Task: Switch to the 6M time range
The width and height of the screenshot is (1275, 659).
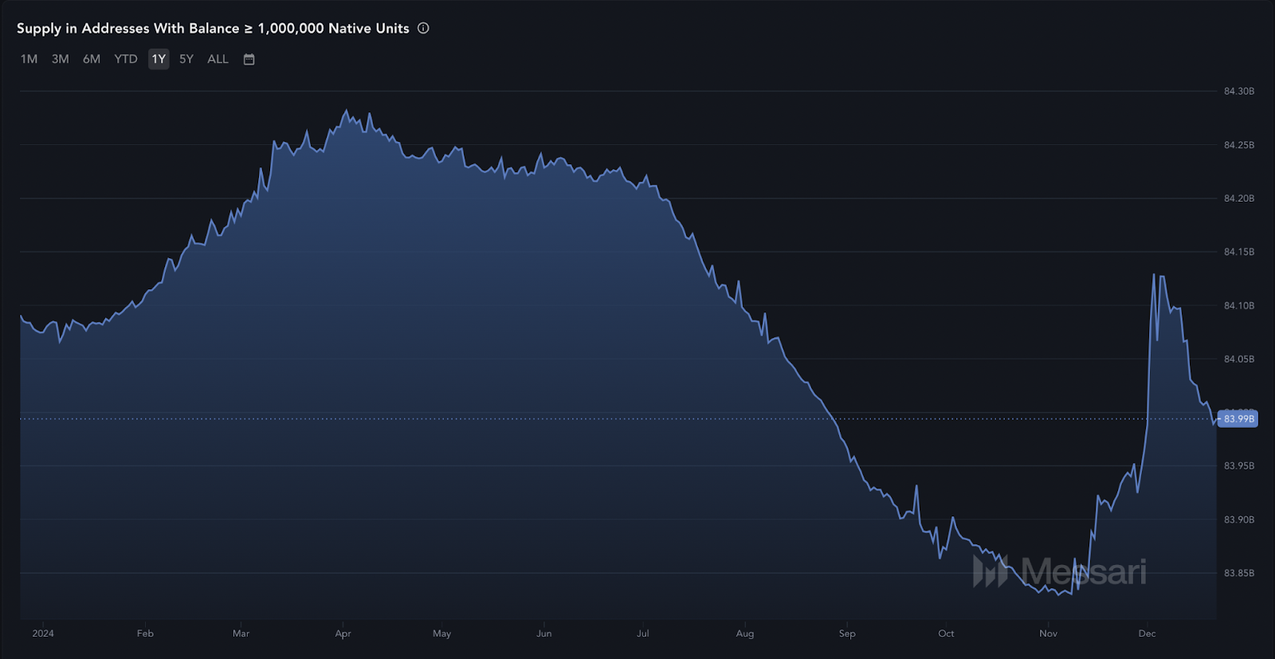Action: point(92,59)
